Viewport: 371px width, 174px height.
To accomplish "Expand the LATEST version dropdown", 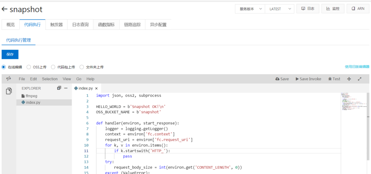I will coord(279,9).
